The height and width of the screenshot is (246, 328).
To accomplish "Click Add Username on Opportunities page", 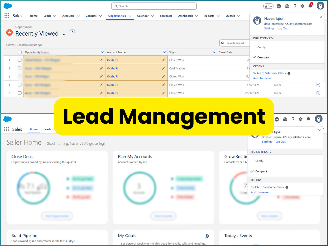I will click(262, 78).
